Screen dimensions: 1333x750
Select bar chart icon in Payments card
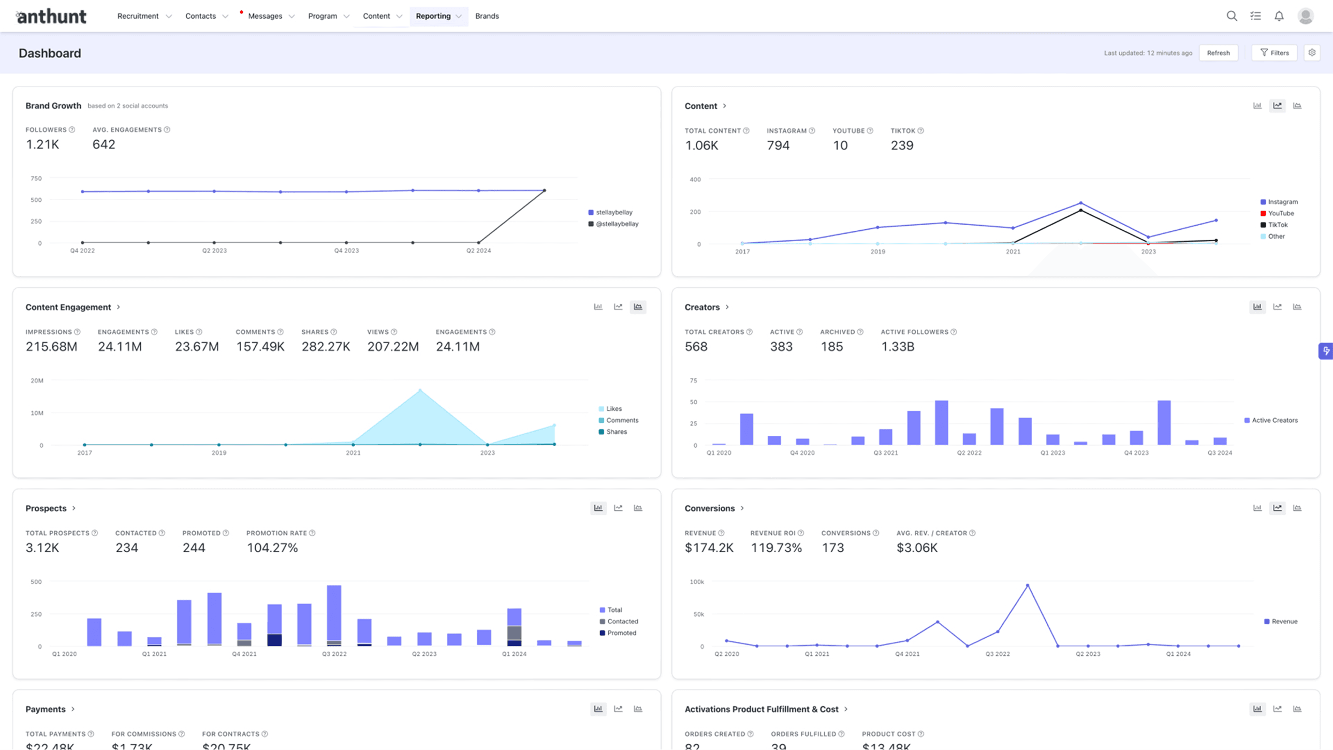pos(598,709)
